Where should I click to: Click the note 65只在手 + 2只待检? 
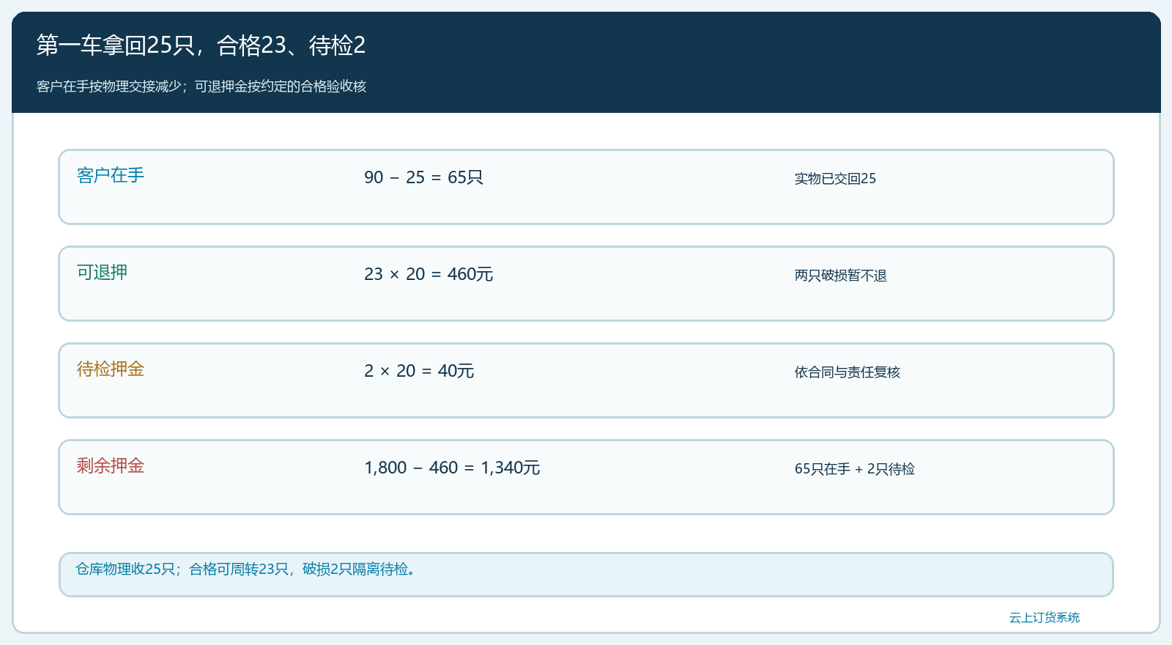click(855, 469)
